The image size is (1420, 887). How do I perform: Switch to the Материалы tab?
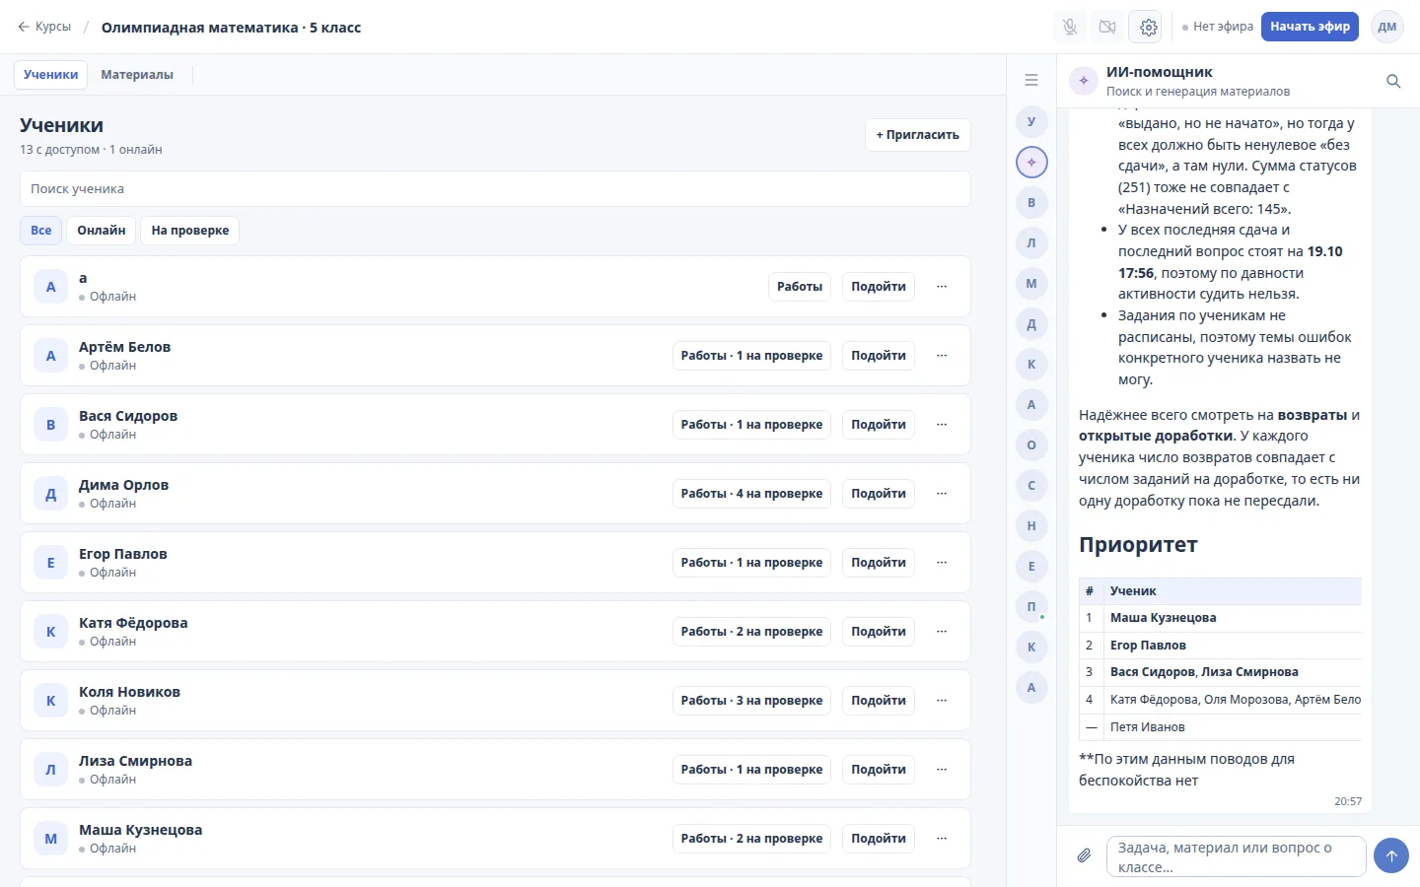(x=137, y=75)
